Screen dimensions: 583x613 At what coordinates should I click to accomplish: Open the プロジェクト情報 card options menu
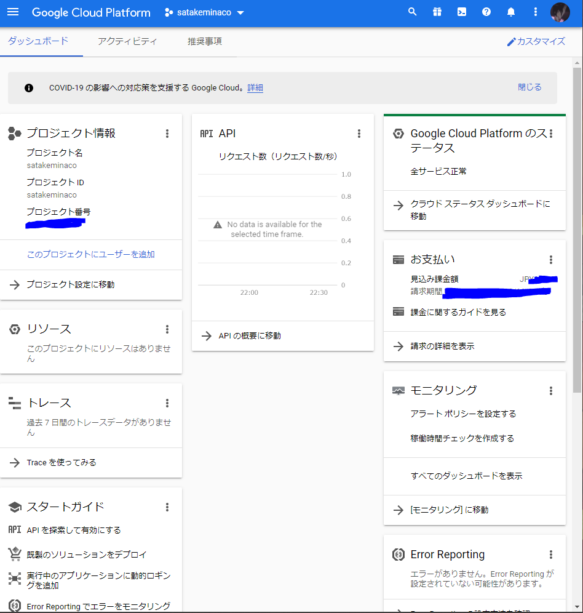[167, 133]
